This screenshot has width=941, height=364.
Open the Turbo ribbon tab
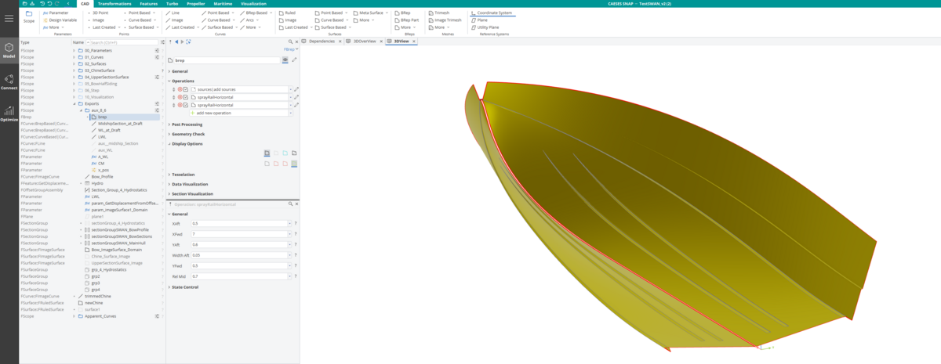point(172,3)
